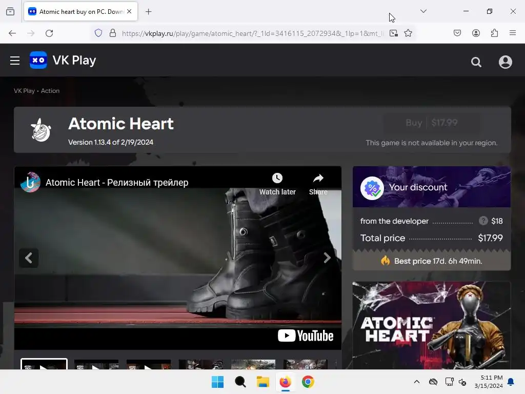Open Firefox extensions puzzle icon
Screen dimensions: 525x394
click(494, 33)
